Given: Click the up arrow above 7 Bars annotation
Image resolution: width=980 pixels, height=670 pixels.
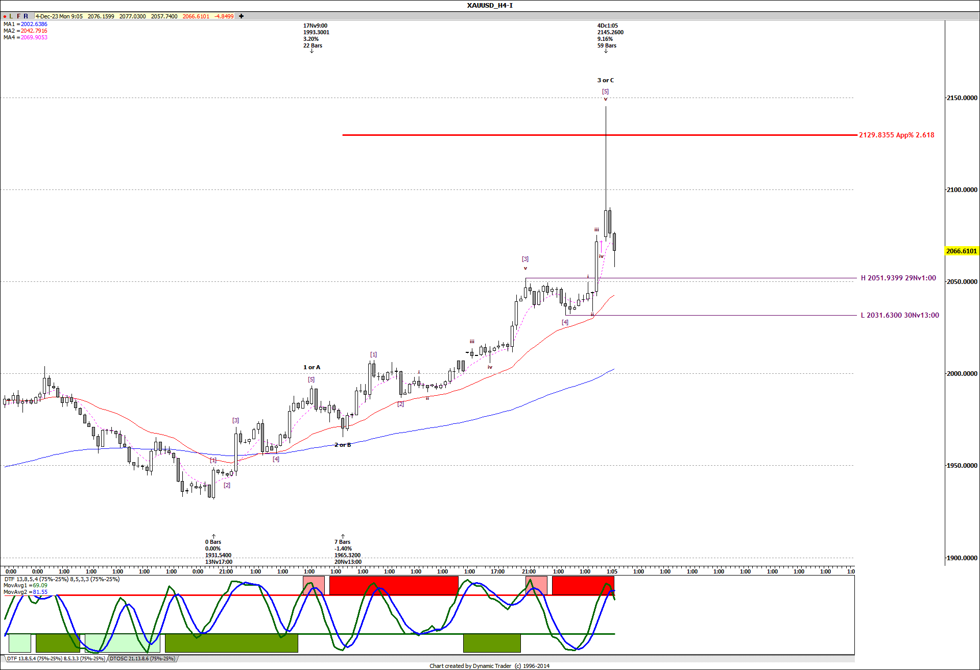Looking at the screenshot, I should [x=343, y=535].
